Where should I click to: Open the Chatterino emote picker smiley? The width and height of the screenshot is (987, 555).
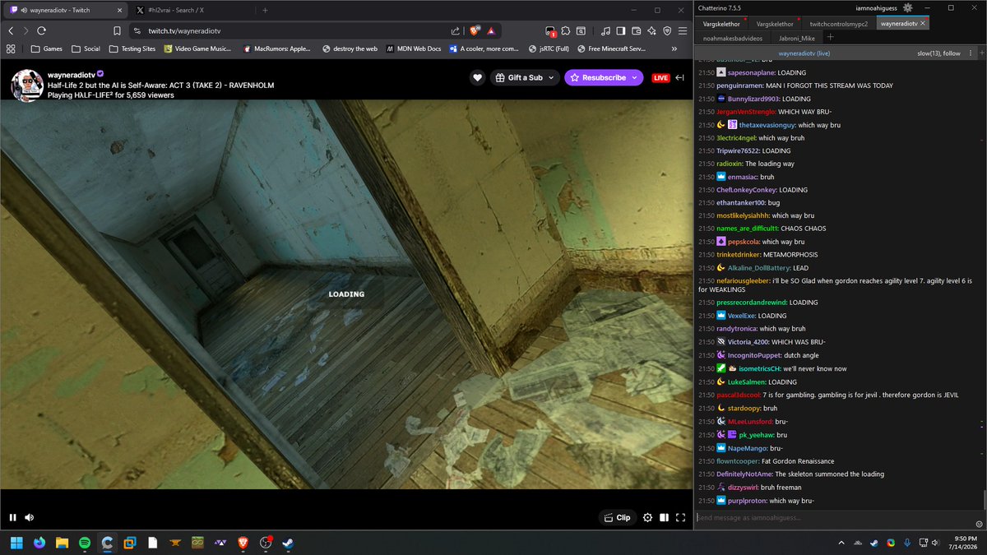click(979, 524)
